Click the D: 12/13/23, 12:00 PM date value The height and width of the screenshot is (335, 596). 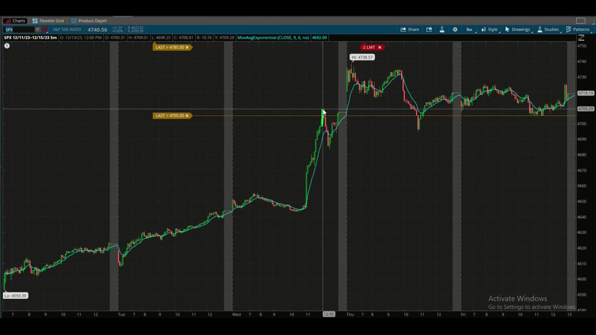point(81,37)
